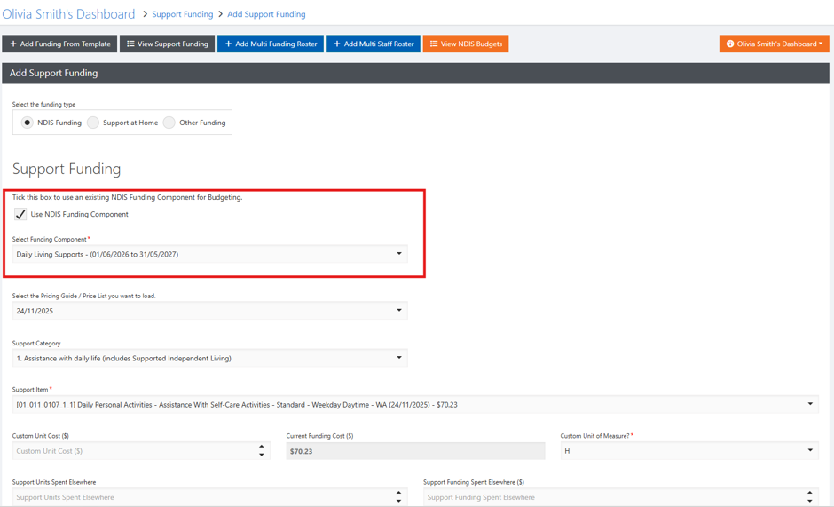Select the Support at Home radio button
Image resolution: width=834 pixels, height=507 pixels.
(93, 123)
